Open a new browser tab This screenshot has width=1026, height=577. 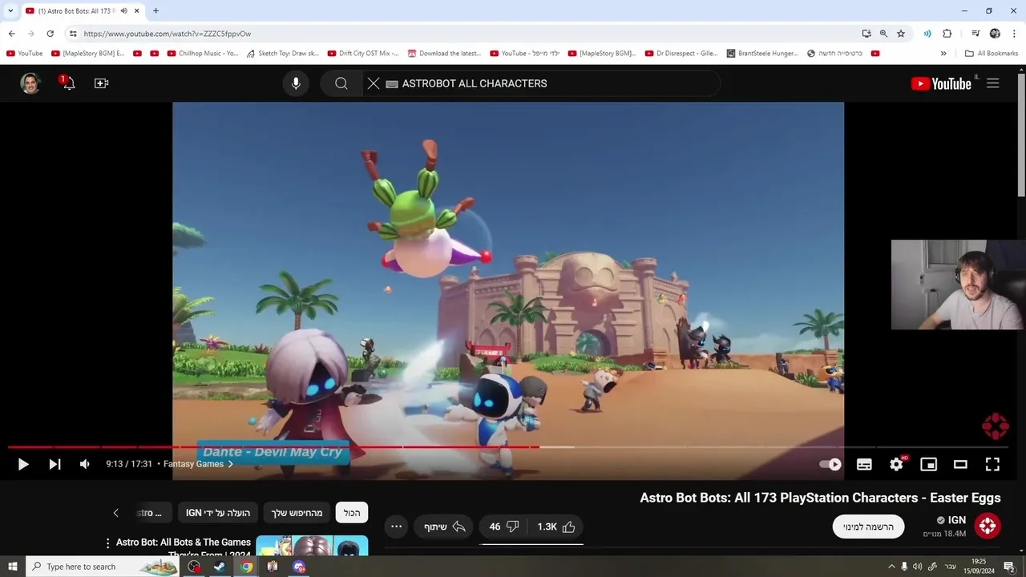tap(156, 11)
